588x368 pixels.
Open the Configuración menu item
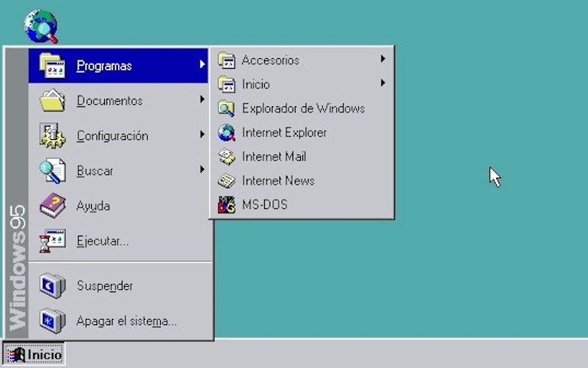(118, 135)
